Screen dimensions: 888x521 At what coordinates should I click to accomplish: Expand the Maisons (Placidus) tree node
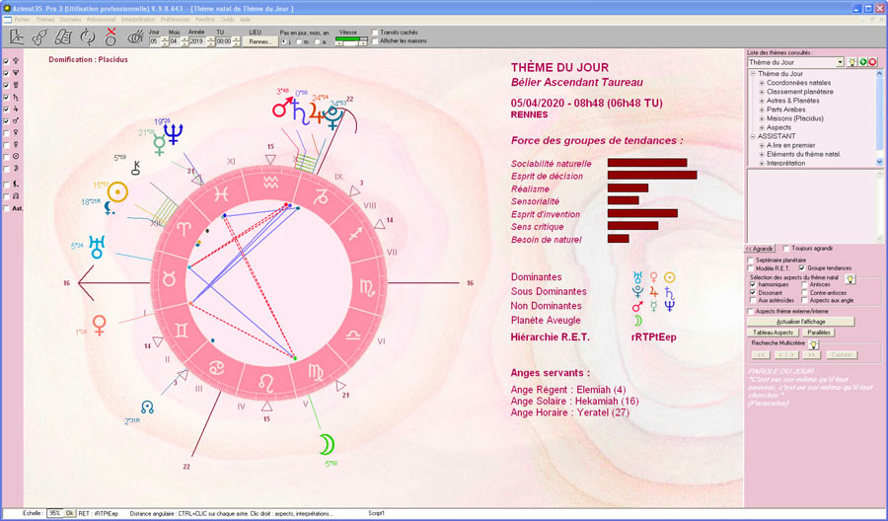[x=762, y=118]
